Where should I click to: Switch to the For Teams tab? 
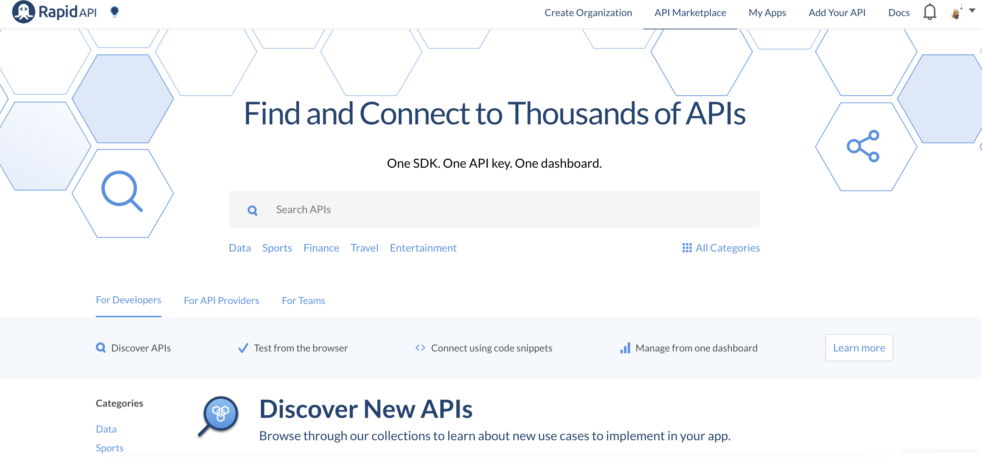click(x=303, y=300)
